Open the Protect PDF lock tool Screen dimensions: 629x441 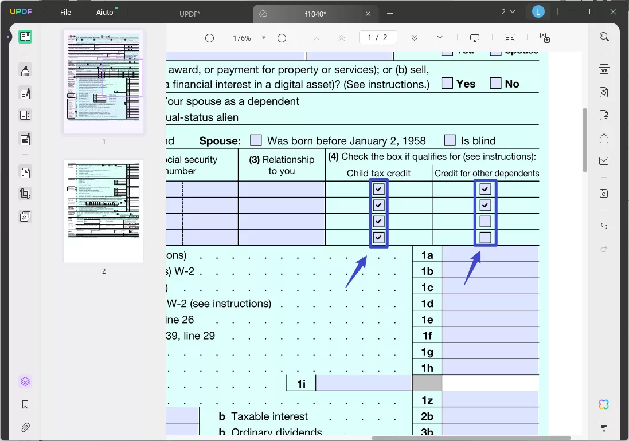604,115
